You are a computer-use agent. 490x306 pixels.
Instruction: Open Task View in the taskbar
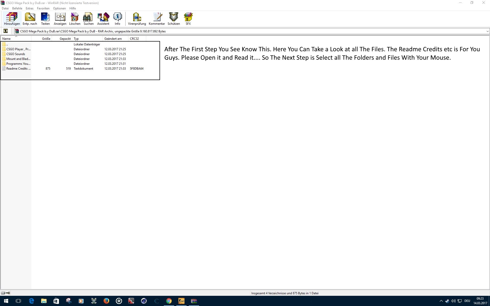pyautogui.click(x=18, y=301)
